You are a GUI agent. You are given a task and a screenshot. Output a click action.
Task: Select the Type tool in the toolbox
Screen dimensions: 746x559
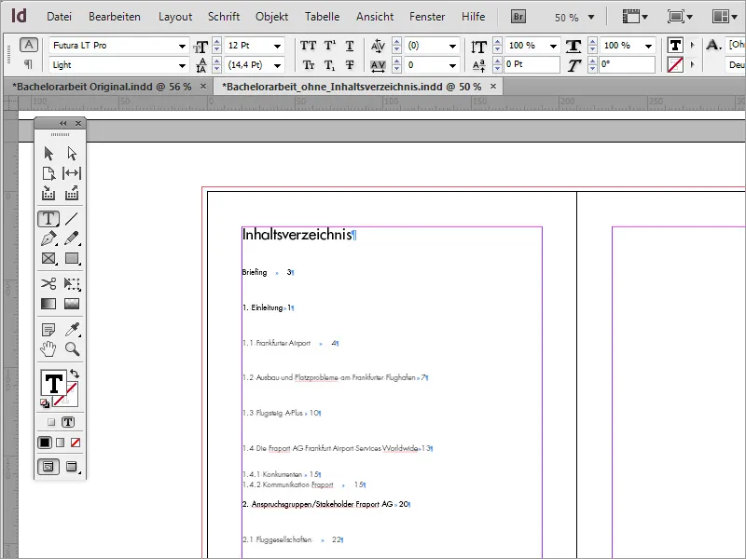(48, 219)
